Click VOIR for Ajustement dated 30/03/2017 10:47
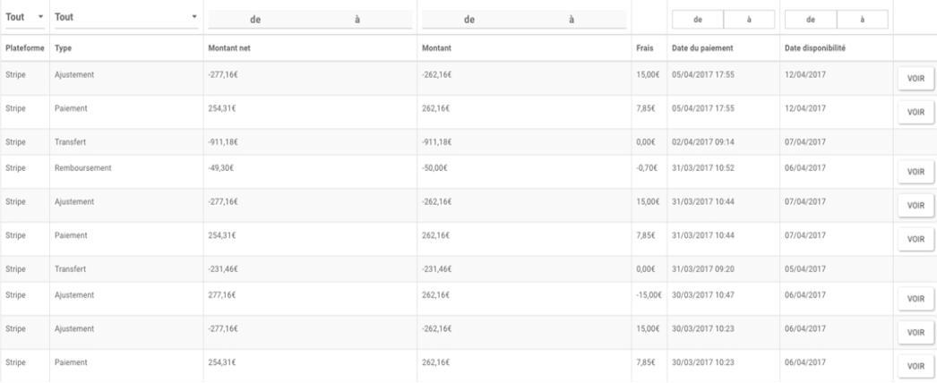 (x=916, y=299)
